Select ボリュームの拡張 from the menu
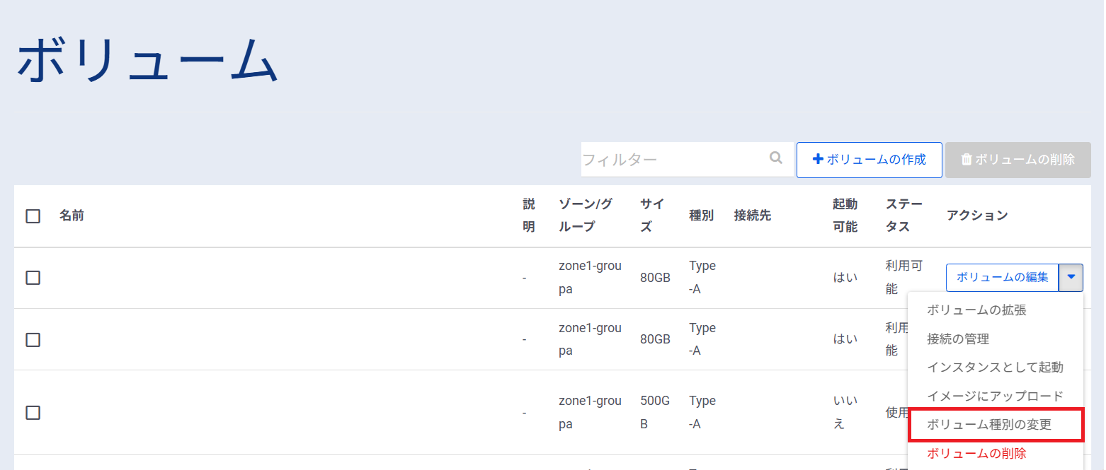 click(976, 310)
